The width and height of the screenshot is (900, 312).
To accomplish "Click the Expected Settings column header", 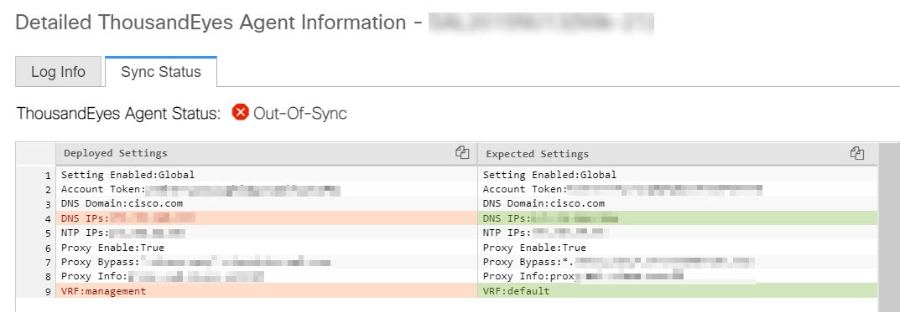I will (677, 153).
